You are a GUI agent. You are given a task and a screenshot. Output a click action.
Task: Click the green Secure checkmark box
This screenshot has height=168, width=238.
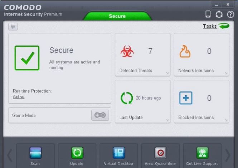(27, 58)
